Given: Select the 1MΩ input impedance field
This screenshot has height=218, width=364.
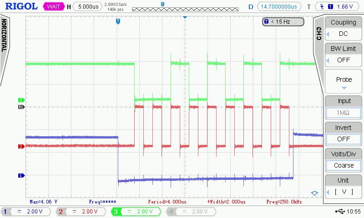Looking at the screenshot, I should 343,113.
